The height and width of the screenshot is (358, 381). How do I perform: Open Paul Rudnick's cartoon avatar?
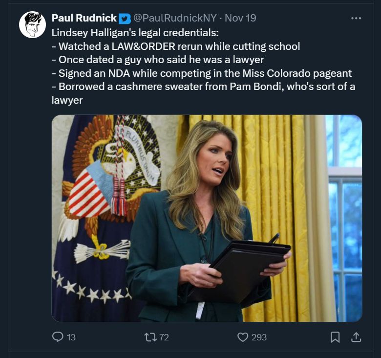33,24
